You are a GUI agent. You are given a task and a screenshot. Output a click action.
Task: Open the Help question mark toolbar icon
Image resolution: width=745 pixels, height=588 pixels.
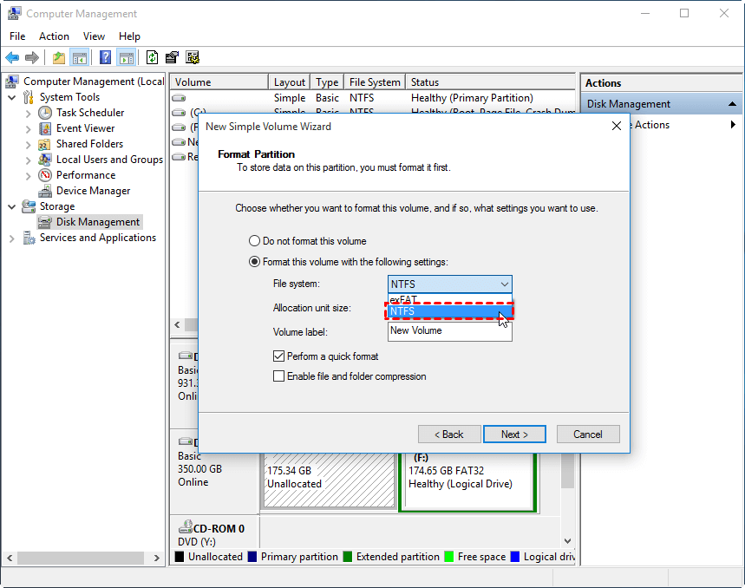pyautogui.click(x=105, y=58)
